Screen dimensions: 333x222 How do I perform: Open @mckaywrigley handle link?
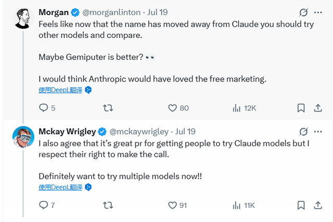click(x=139, y=132)
